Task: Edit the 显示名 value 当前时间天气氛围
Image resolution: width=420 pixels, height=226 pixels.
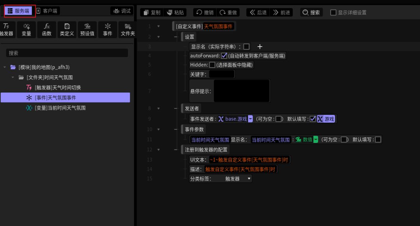Action: click(x=271, y=140)
